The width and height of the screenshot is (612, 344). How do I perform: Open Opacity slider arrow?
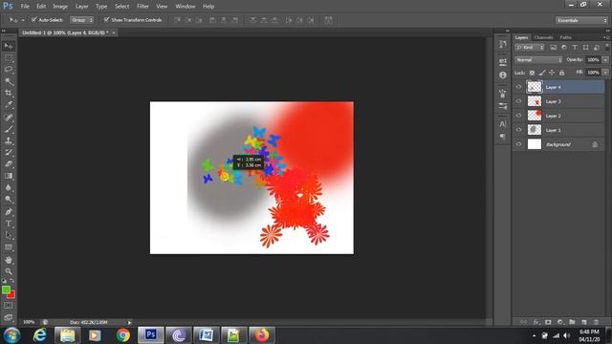tap(605, 60)
